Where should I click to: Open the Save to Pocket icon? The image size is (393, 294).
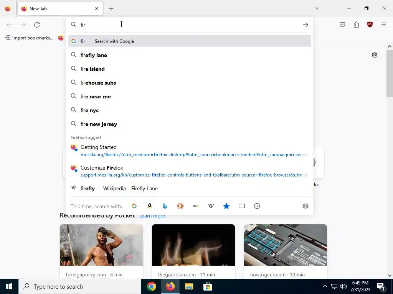[x=342, y=24]
